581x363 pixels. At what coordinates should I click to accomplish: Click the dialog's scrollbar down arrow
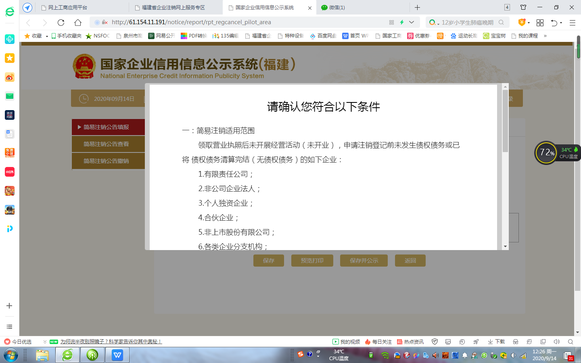pyautogui.click(x=505, y=246)
